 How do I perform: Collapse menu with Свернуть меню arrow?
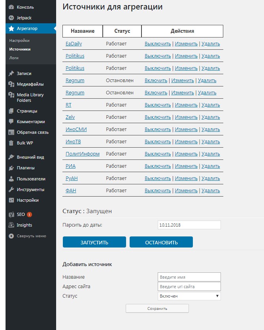pos(11,236)
